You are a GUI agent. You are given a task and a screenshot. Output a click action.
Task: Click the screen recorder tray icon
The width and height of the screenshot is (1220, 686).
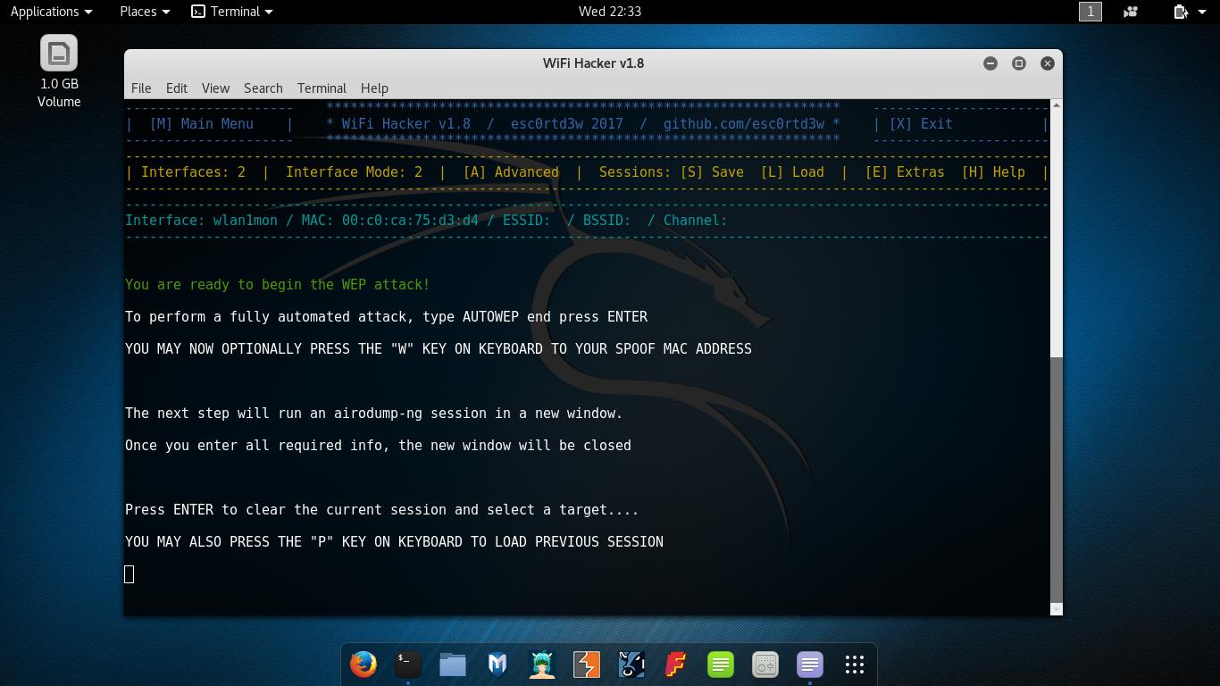point(1131,12)
